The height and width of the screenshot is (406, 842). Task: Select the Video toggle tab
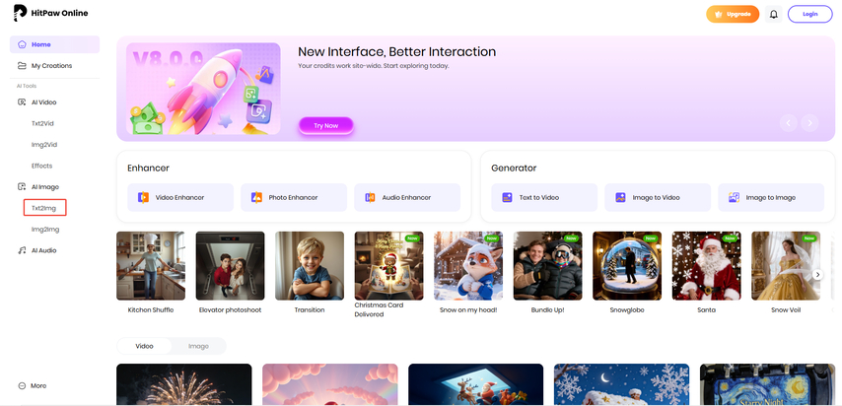144,346
